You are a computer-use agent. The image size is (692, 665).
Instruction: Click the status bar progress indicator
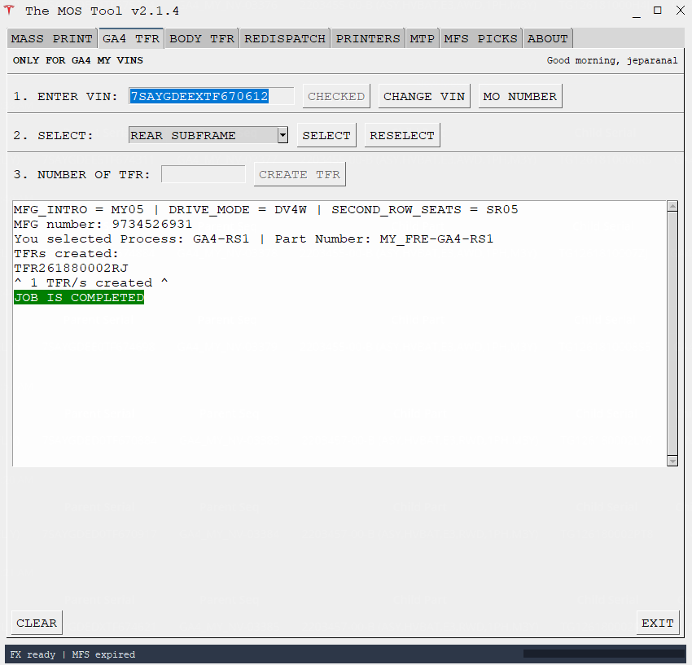pos(604,654)
